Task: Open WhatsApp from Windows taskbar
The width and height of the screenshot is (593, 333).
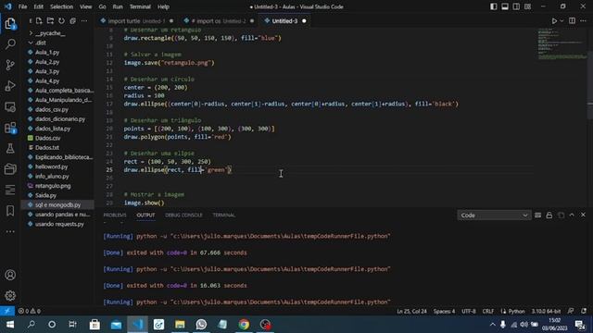Action: [x=201, y=325]
